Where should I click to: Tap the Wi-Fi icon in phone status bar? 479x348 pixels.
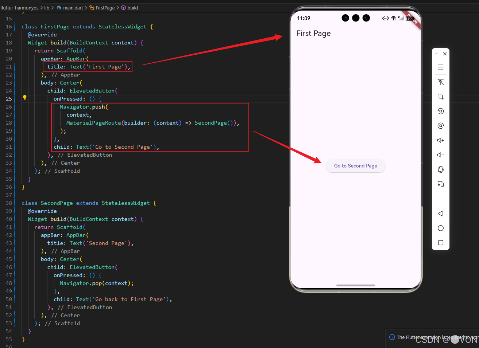pos(394,18)
